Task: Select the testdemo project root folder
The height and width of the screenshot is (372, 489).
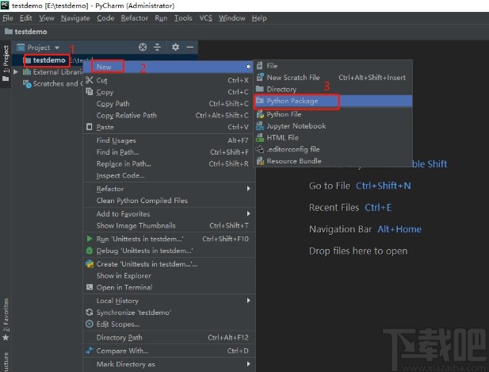Action: point(49,60)
